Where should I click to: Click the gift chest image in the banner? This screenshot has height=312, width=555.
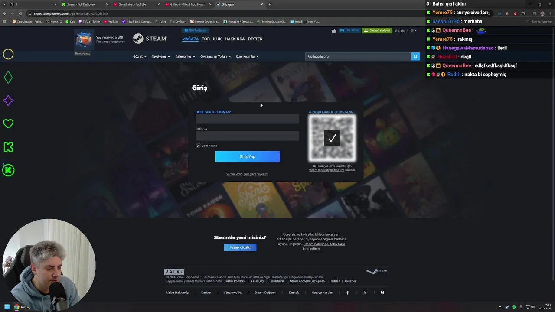tap(84, 39)
